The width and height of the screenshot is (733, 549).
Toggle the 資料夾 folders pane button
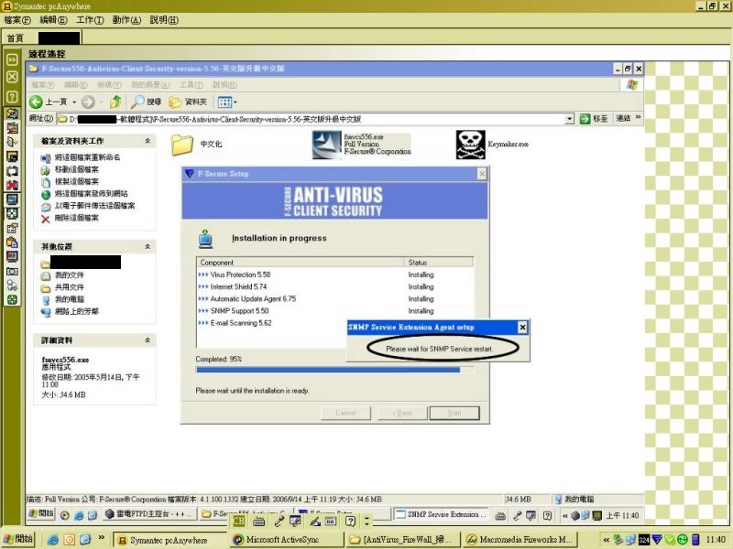[188, 102]
